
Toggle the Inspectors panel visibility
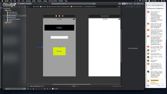(142, 4)
